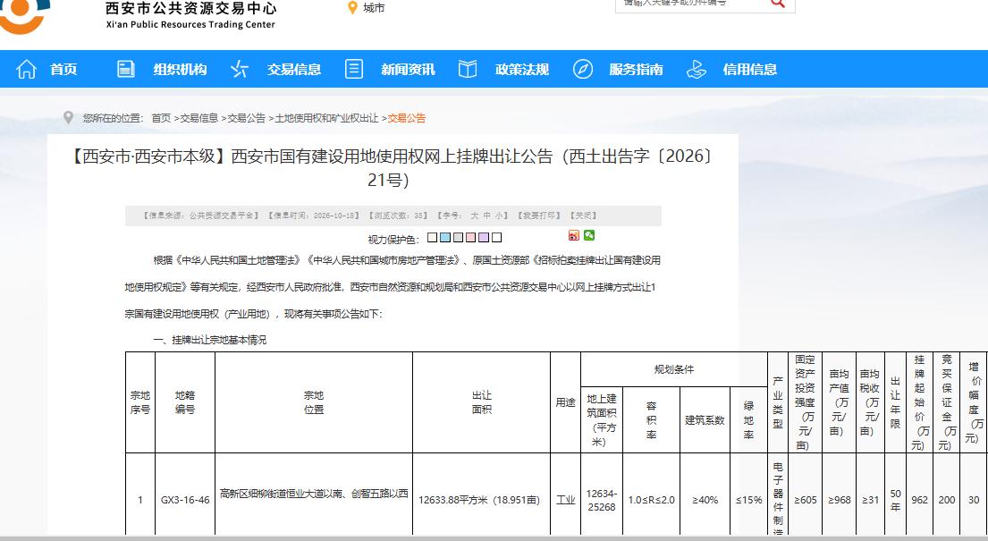988x541 pixels.
Task: Click the 规划条件 header cell
Action: 673,369
